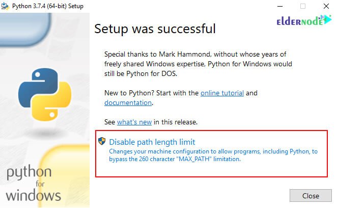Click the Close button to finish setup
Viewport: 338px width, 208px height.
click(x=311, y=196)
